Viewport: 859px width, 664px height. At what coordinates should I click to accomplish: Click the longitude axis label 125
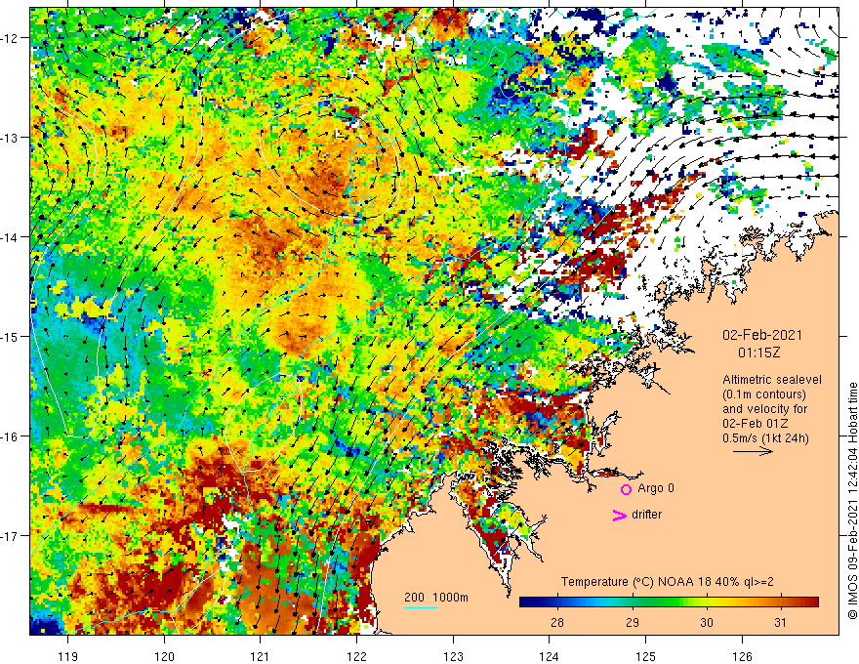pos(646,656)
